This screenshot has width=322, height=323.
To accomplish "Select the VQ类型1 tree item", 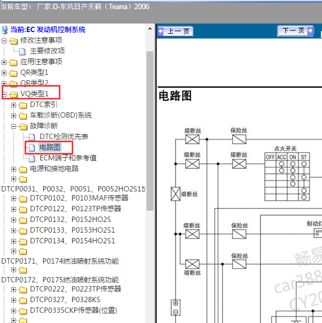I will coord(34,94).
